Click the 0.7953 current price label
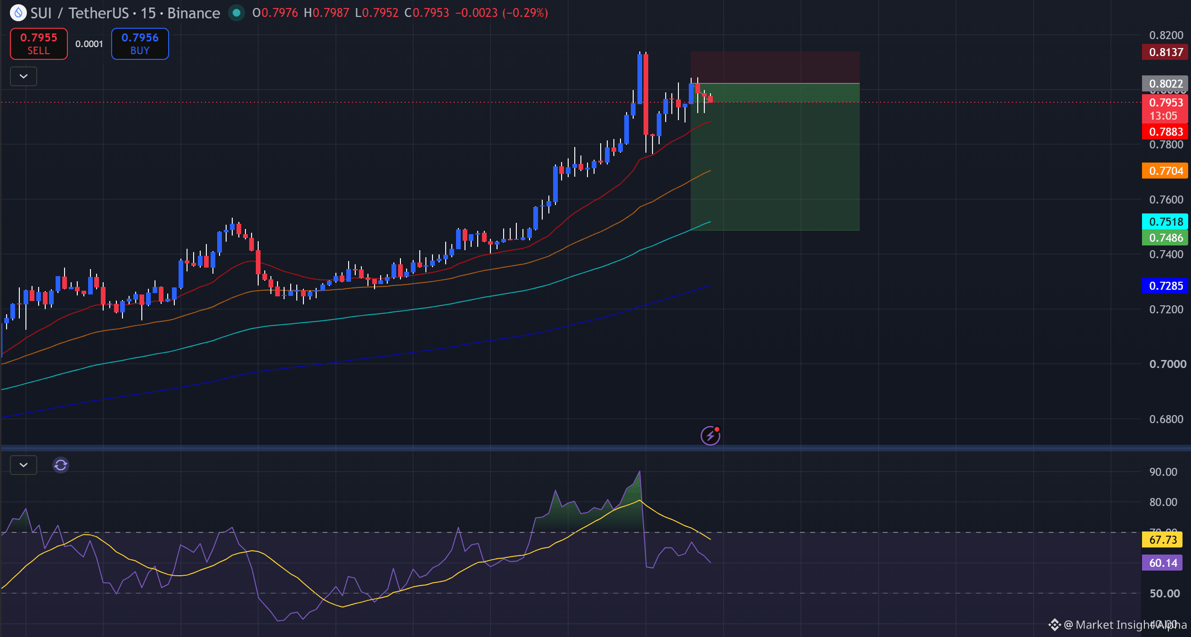Screen dimensions: 1191x637 pyautogui.click(x=1165, y=103)
